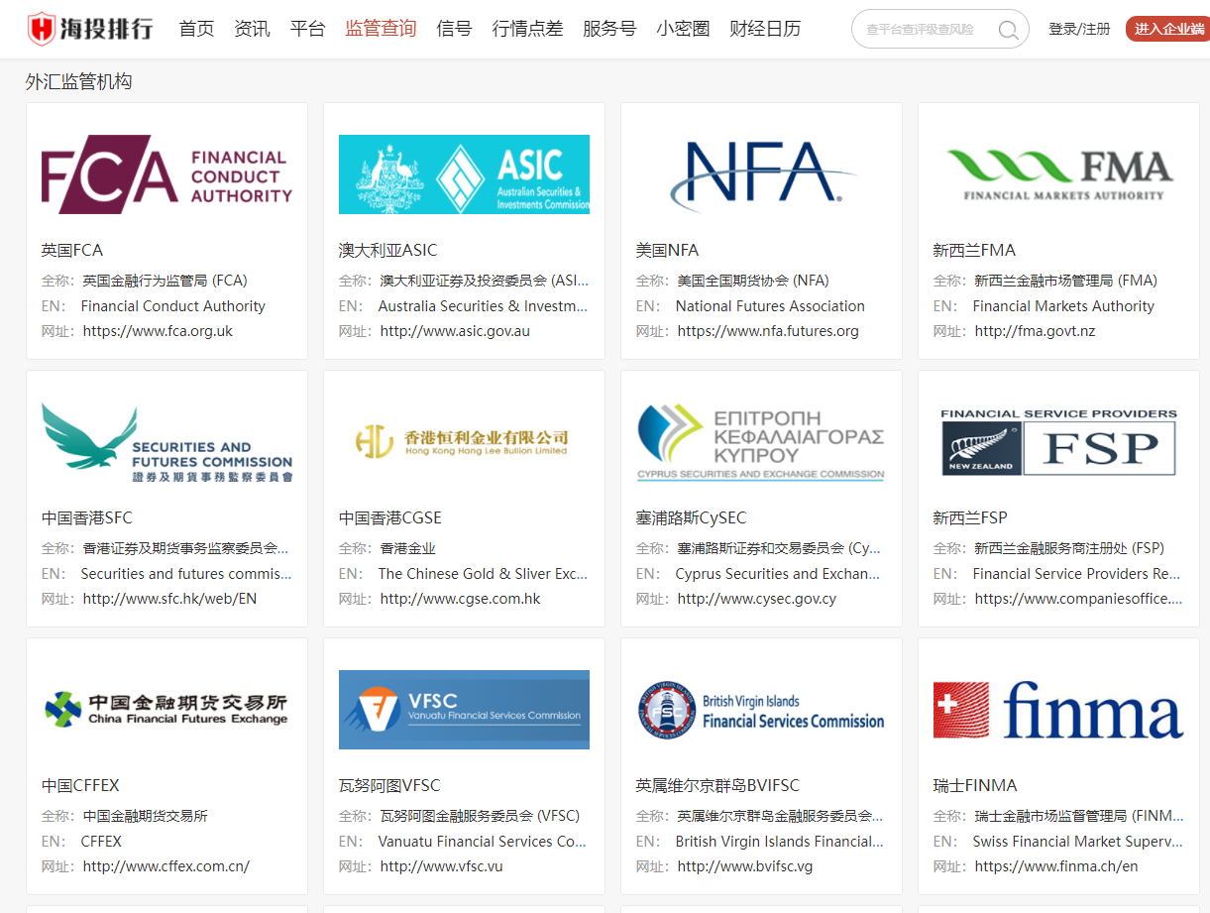Open the FMA logo image
The image size is (1210, 913).
tap(1058, 174)
